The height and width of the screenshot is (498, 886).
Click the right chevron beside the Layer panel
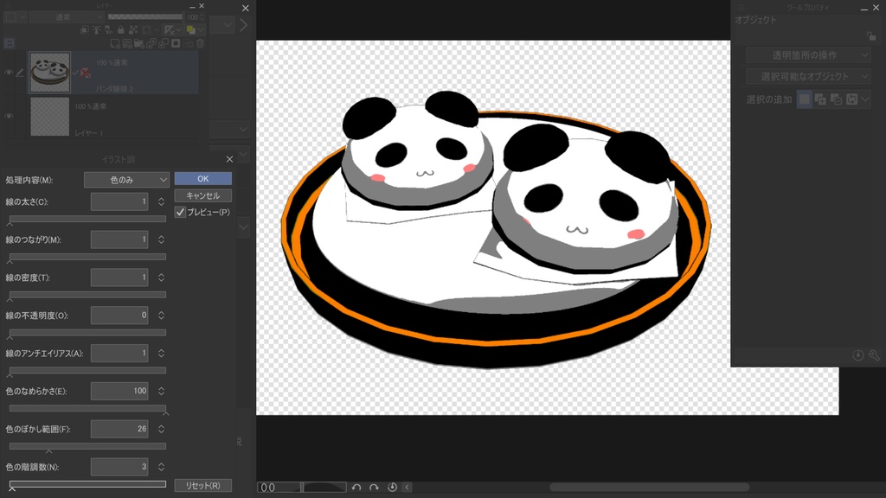click(x=243, y=25)
